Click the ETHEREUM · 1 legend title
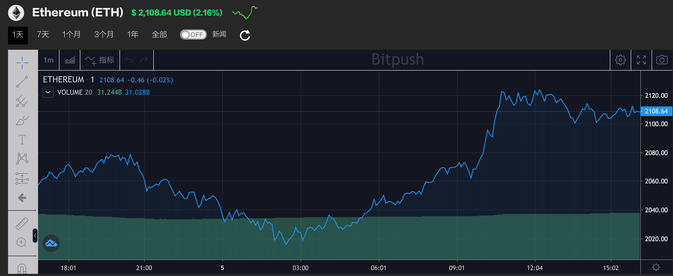 (69, 80)
